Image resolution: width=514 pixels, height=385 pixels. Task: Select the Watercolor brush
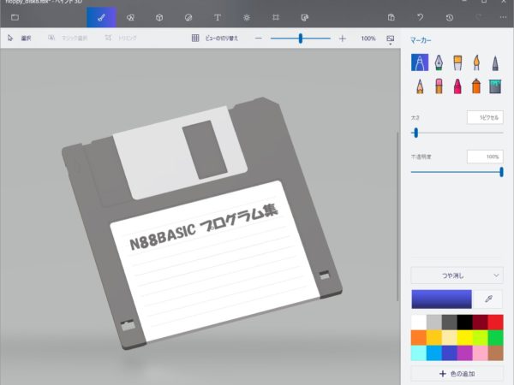click(x=476, y=62)
